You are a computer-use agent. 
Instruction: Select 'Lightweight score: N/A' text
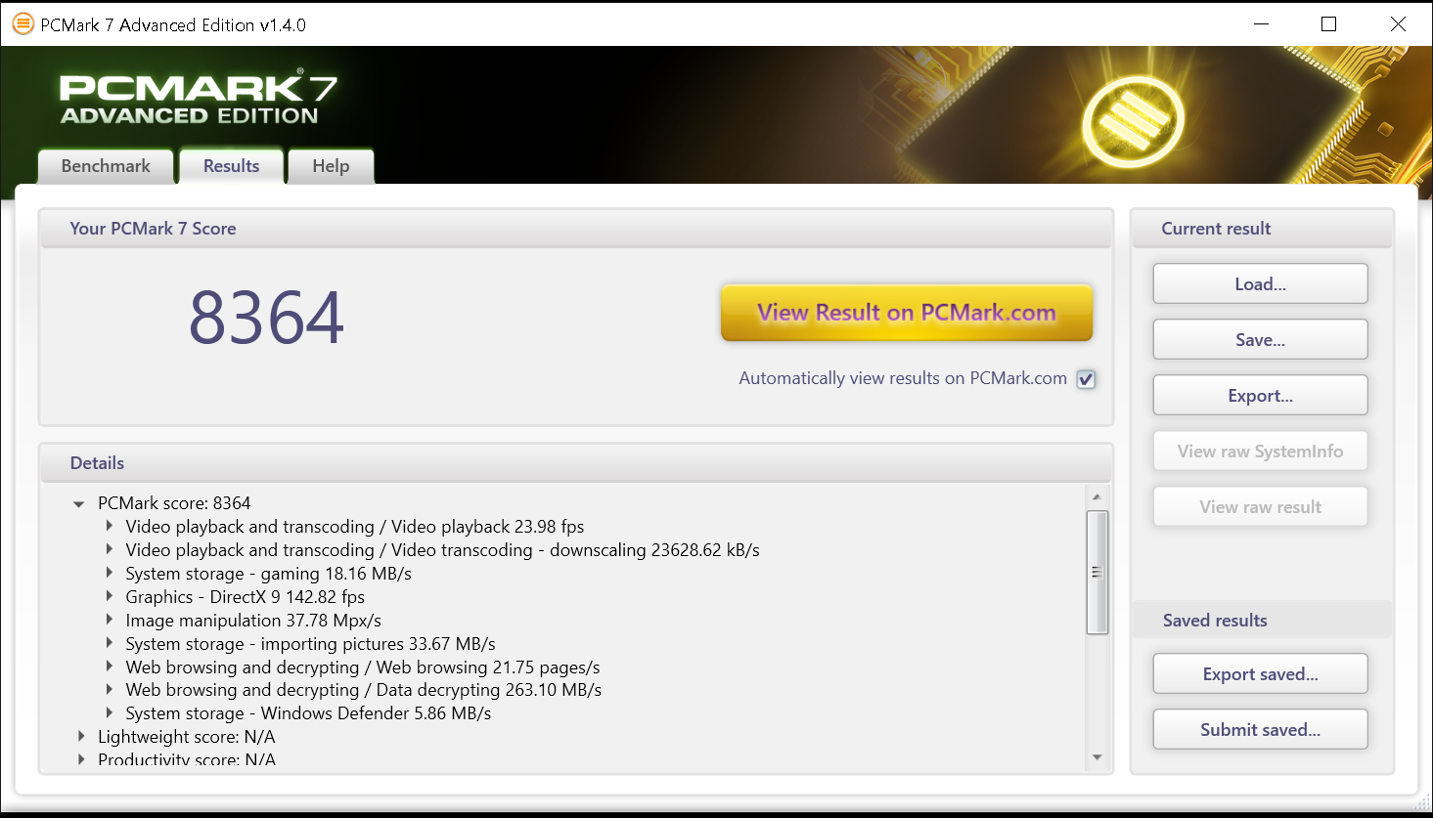click(186, 737)
